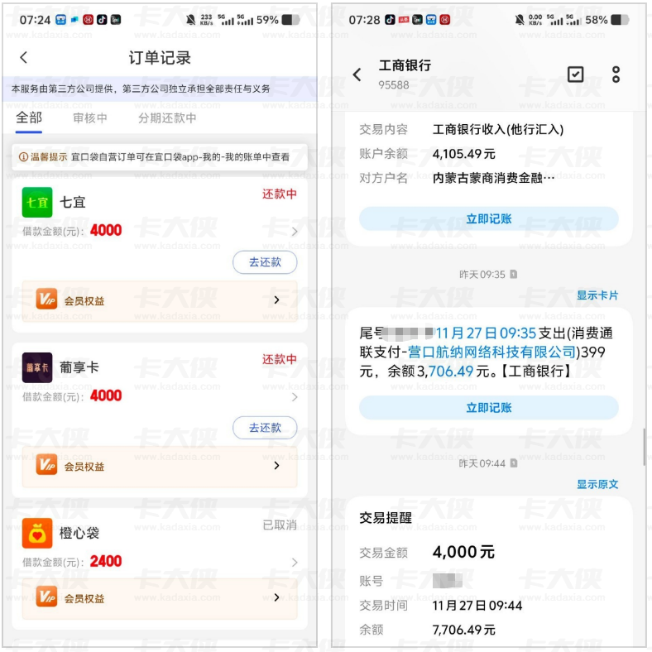Tap the 95588 sender number
This screenshot has width=652, height=652.
[393, 85]
